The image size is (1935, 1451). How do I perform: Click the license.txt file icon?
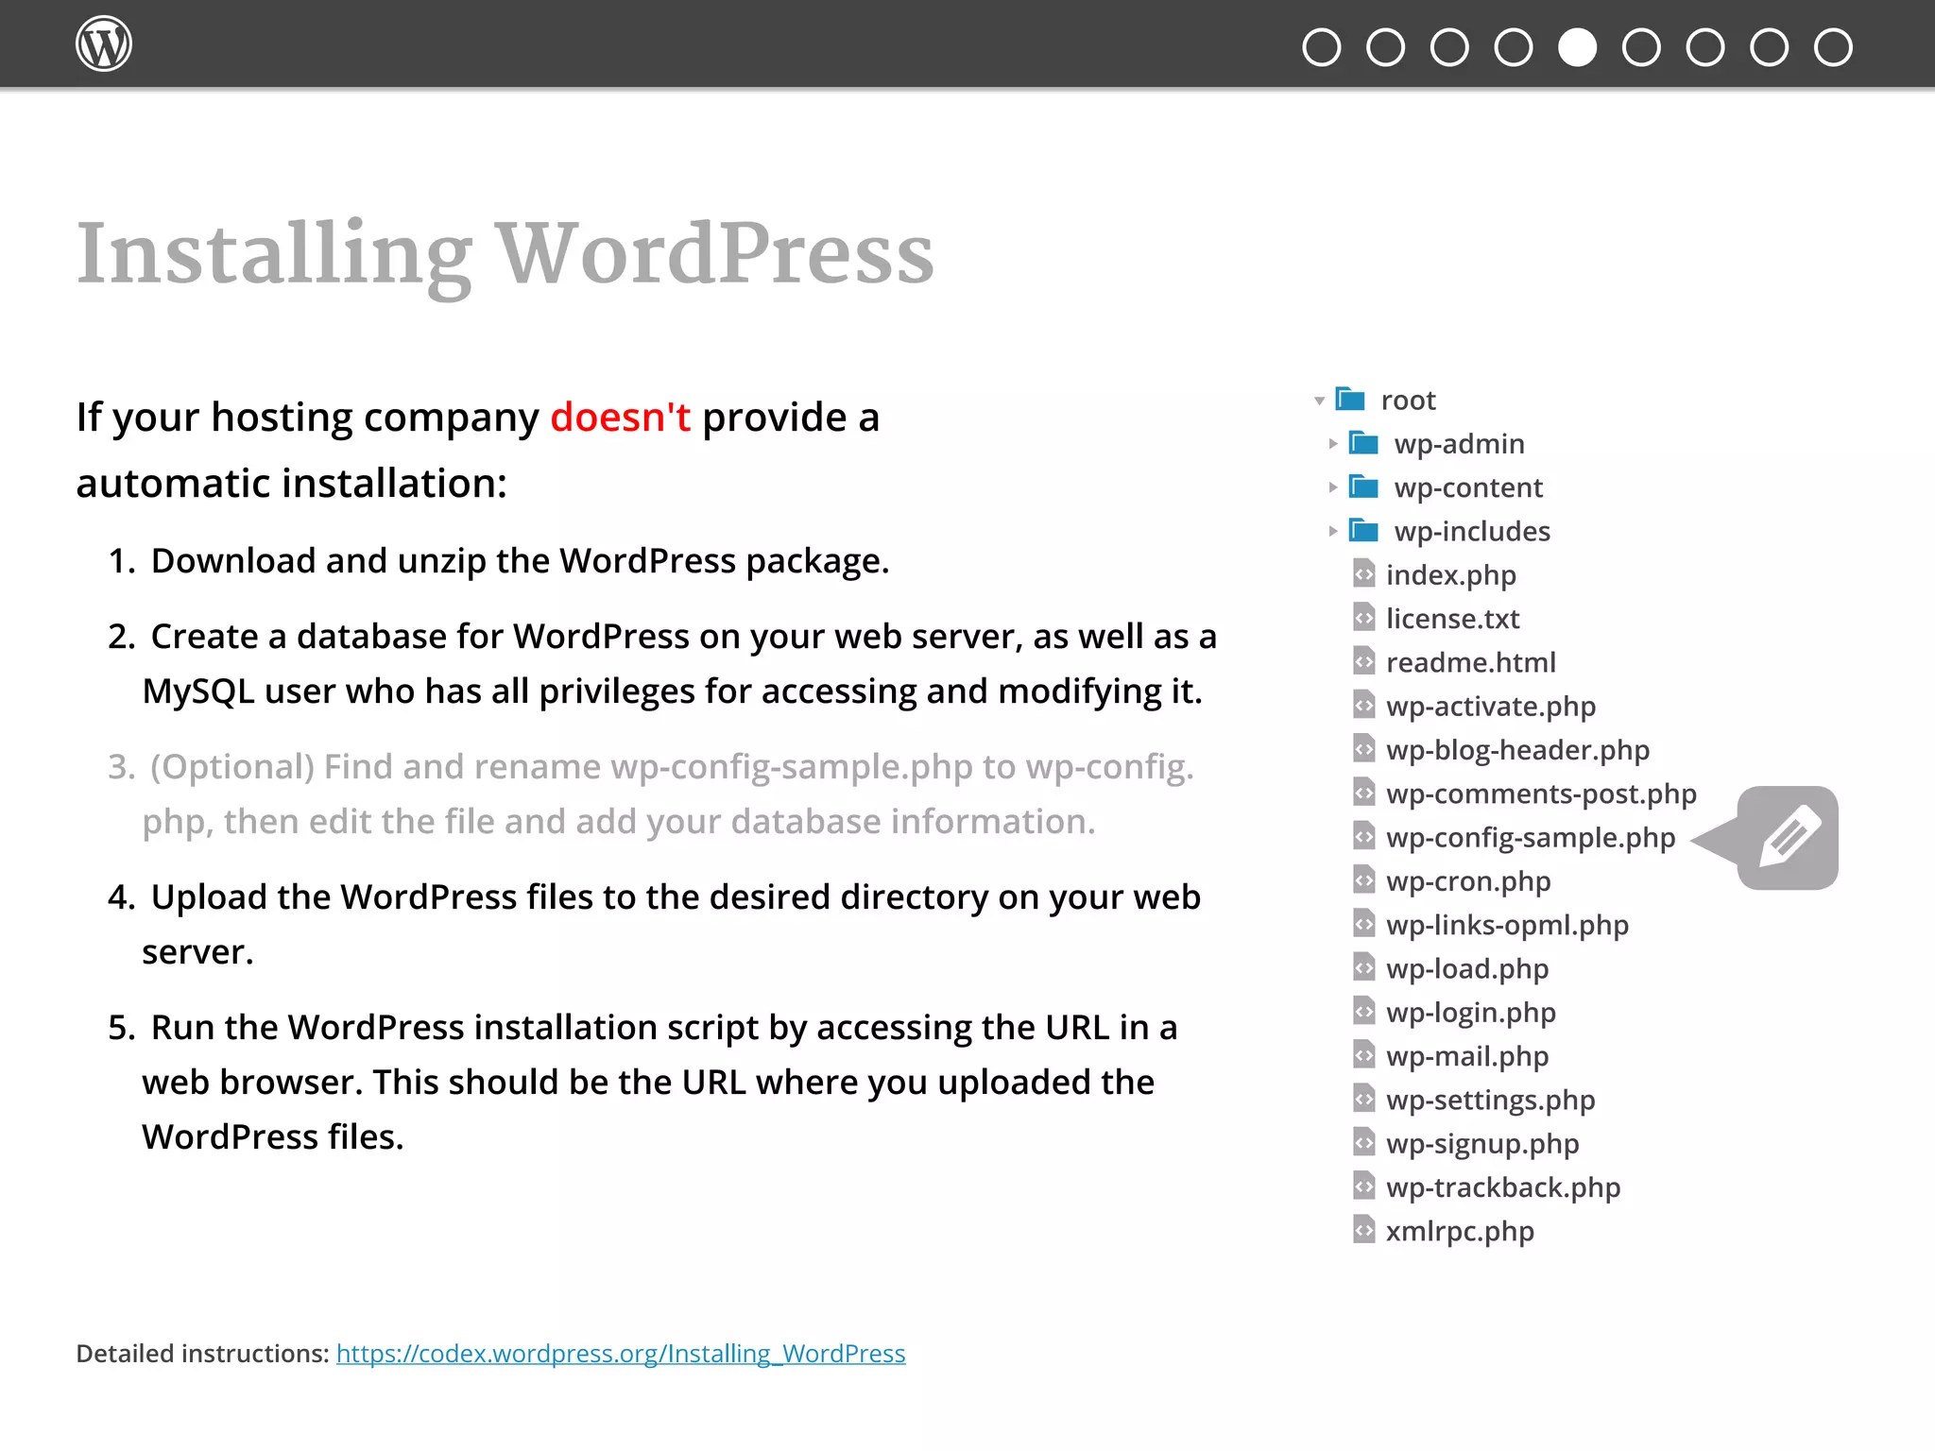1363,617
